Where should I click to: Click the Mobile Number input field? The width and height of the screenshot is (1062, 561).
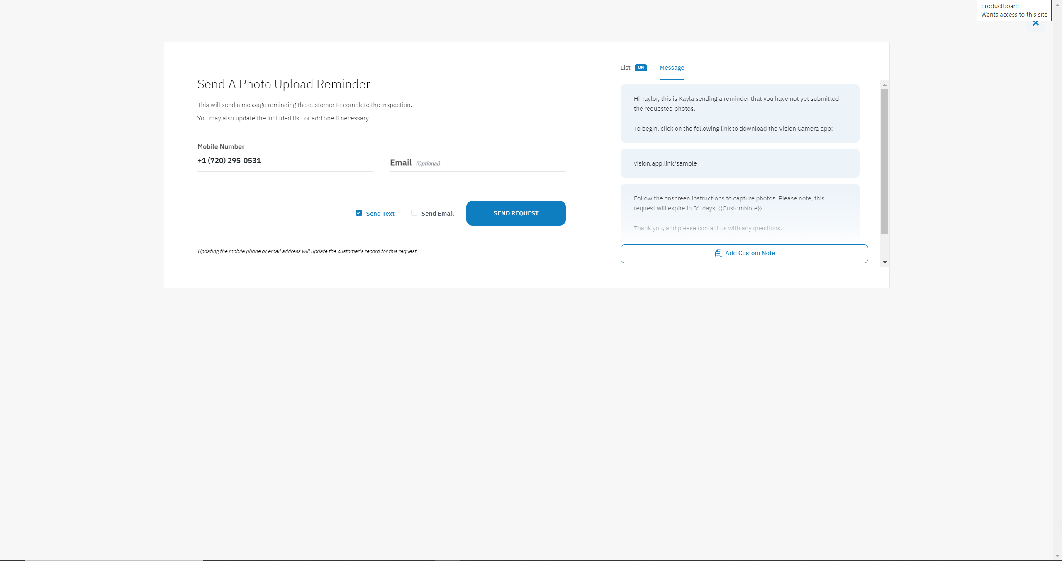[x=285, y=161]
